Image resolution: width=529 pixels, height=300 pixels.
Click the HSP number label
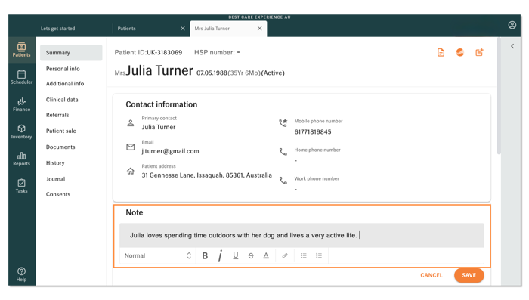[214, 53]
